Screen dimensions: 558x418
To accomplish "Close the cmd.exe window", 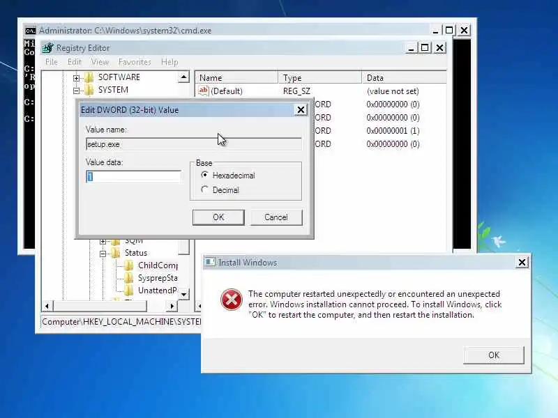I will click(x=464, y=30).
